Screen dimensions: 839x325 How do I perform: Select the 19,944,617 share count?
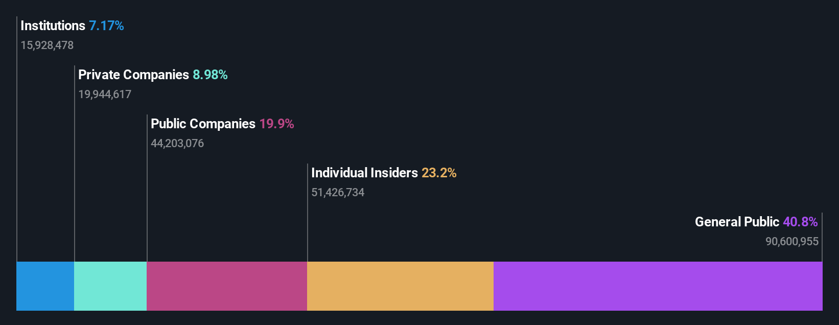pyautogui.click(x=105, y=95)
